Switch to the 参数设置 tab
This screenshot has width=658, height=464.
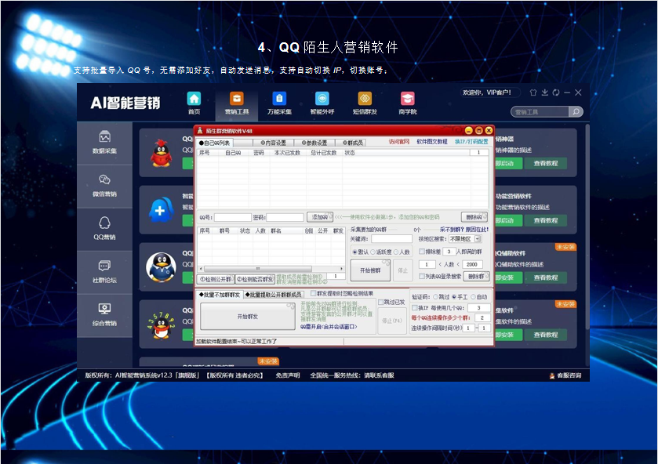314,143
